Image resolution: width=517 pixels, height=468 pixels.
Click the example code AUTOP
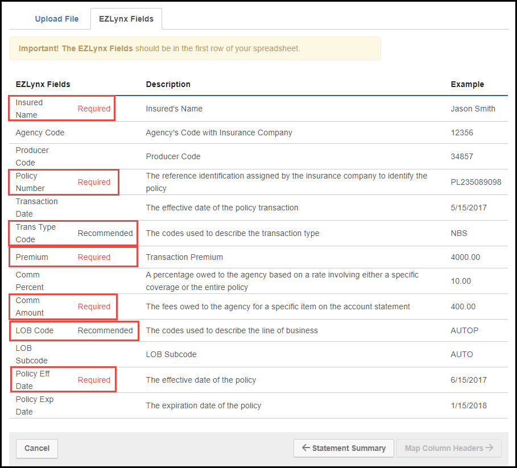464,330
